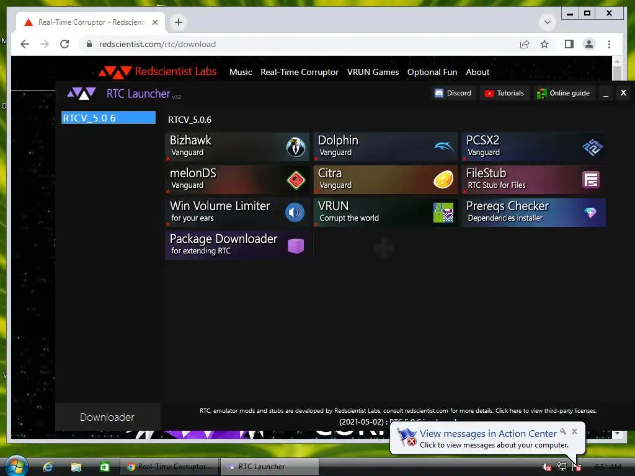Open Real-Time Corruptor website menu item
The height and width of the screenshot is (476, 635).
(300, 72)
